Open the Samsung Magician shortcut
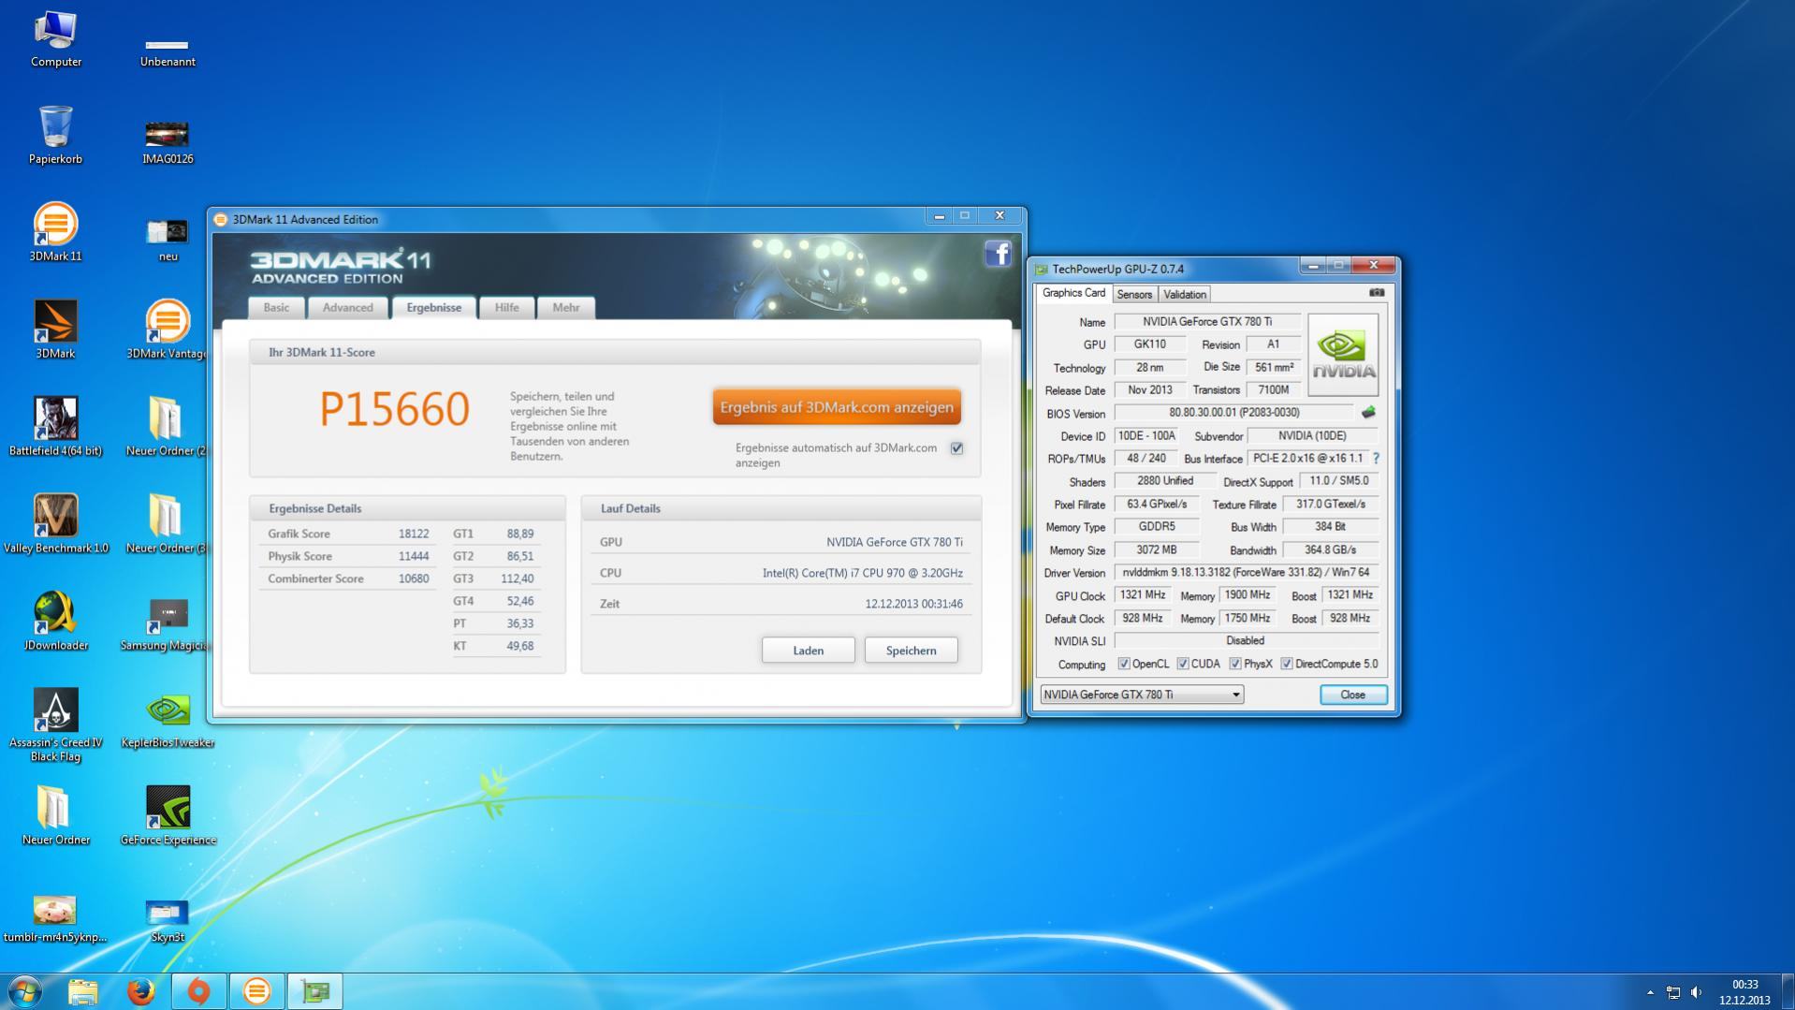 tap(166, 625)
